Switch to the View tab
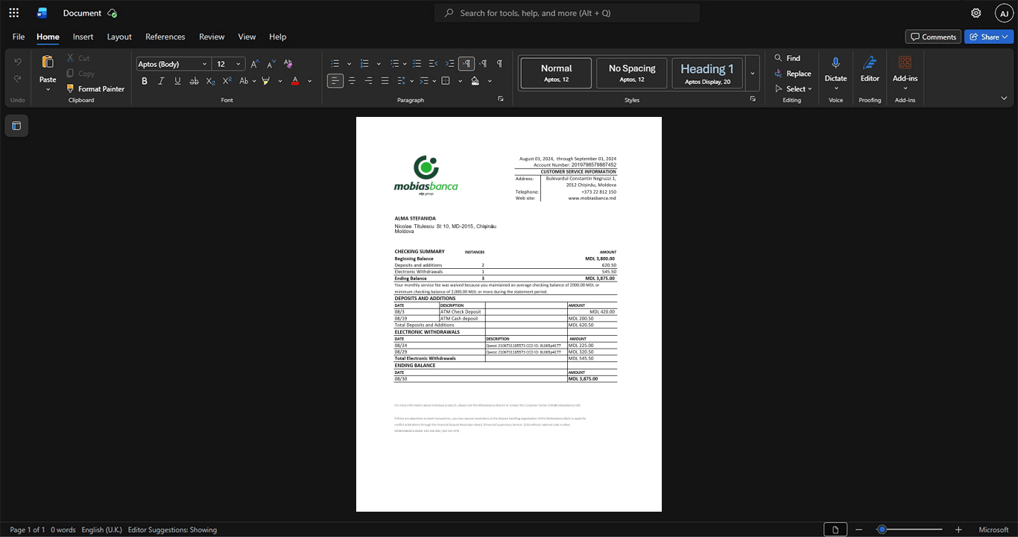 click(x=247, y=36)
